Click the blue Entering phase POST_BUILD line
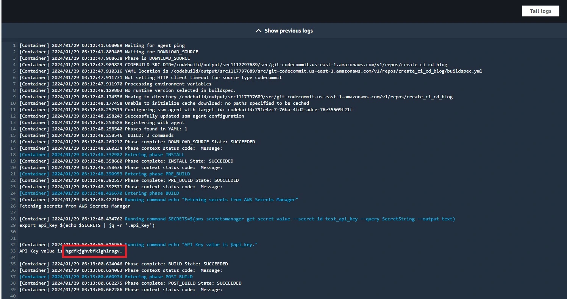The width and height of the screenshot is (567, 299). coord(106,277)
